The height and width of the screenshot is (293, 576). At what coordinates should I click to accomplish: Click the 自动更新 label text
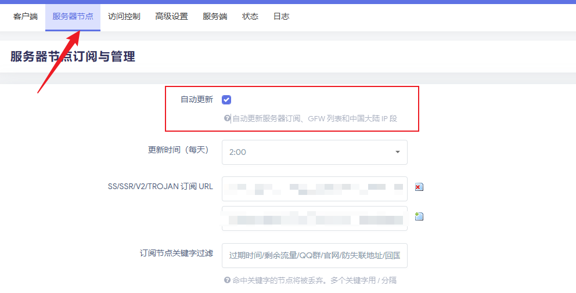point(196,99)
